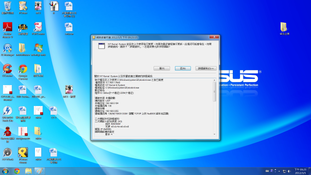Screen dimensions: 311x175
Task: Click the ntoskrnl.exe path line in details
Action: [117, 87]
